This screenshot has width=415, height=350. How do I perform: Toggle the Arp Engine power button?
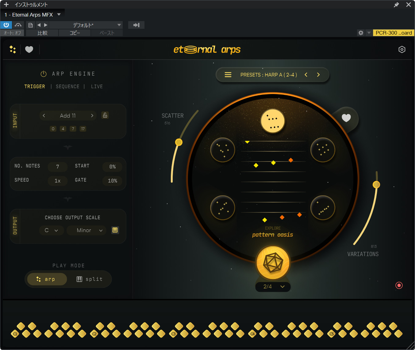click(44, 74)
